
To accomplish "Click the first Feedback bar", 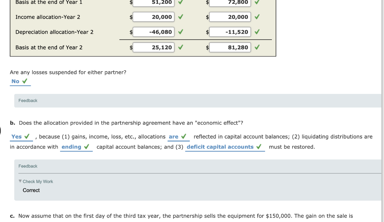I will click(x=28, y=100).
